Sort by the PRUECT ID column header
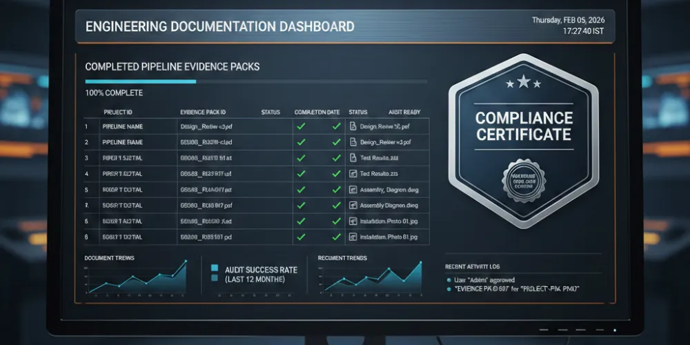Image resolution: width=690 pixels, height=345 pixels. pyautogui.click(x=117, y=112)
